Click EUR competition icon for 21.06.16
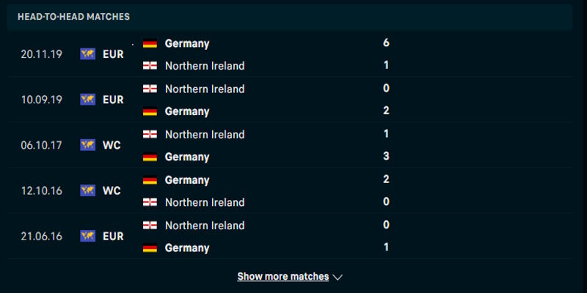 tap(88, 236)
